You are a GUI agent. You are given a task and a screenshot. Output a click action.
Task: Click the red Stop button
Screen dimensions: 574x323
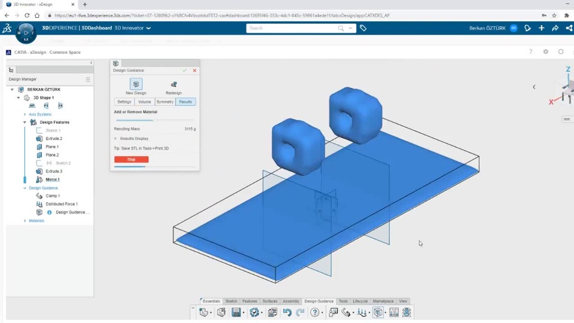[x=132, y=159]
